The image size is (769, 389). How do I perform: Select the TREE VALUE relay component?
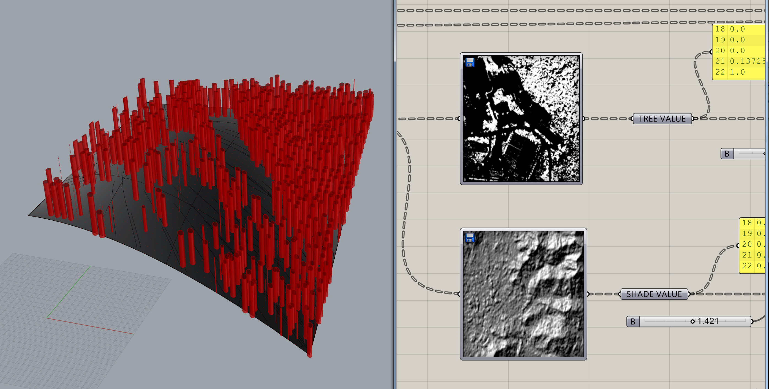[662, 119]
